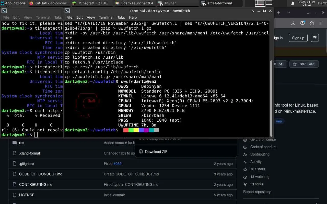Open the window menu icon of the background terminal

[x=4, y=11]
